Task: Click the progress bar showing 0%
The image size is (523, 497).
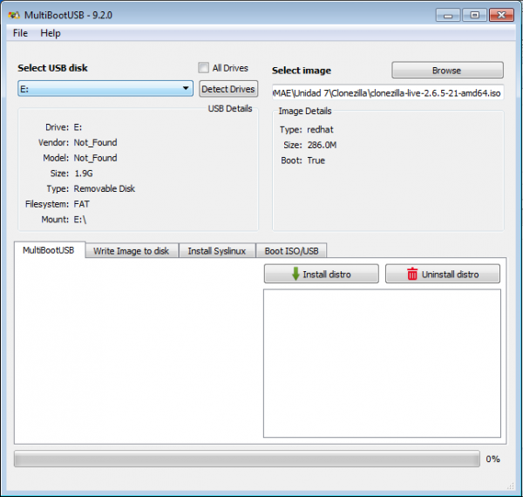Action: [x=247, y=459]
